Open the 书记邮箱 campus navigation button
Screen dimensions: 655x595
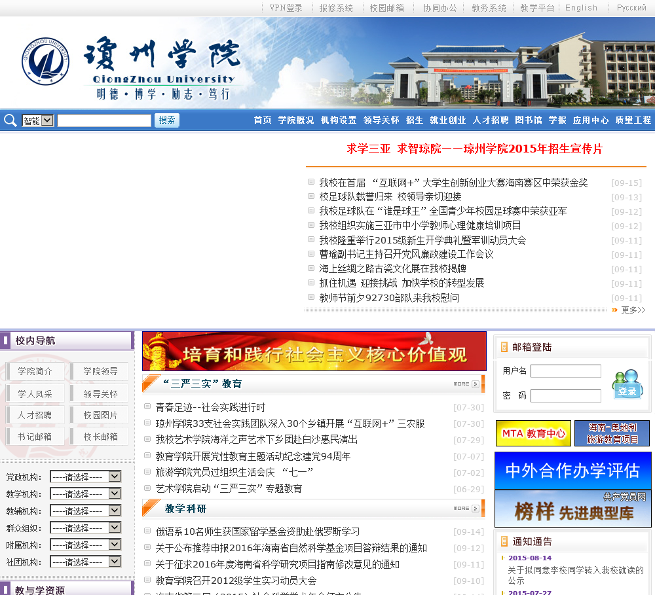pos(35,437)
